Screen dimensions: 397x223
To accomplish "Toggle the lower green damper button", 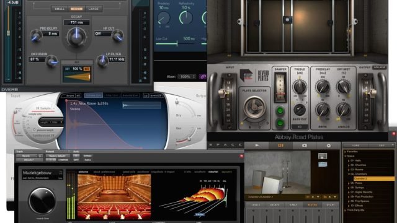I will click(280, 123).
